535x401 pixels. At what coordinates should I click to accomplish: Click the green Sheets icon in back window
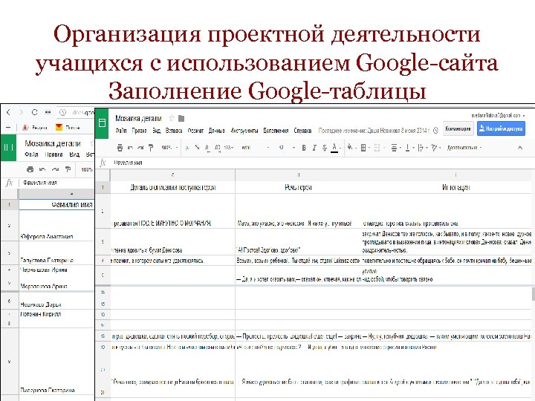pyautogui.click(x=8, y=148)
